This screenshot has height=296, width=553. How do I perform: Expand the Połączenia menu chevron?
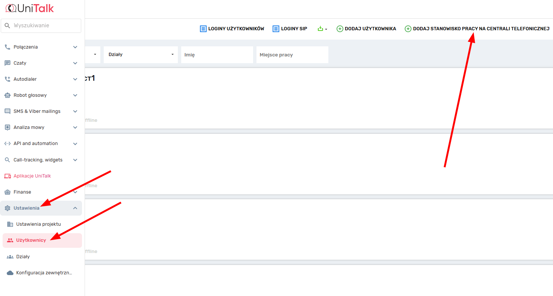(x=75, y=47)
